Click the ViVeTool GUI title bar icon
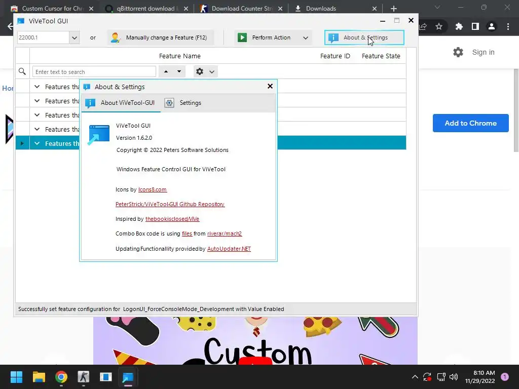The image size is (519, 389). coord(20,21)
